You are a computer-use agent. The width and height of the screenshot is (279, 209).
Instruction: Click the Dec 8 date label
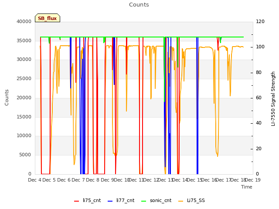pyautogui.click(x=92, y=180)
